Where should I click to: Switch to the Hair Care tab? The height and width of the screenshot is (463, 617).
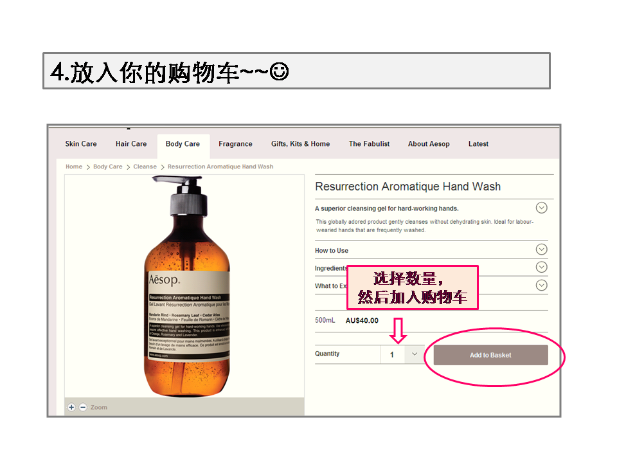pyautogui.click(x=131, y=144)
